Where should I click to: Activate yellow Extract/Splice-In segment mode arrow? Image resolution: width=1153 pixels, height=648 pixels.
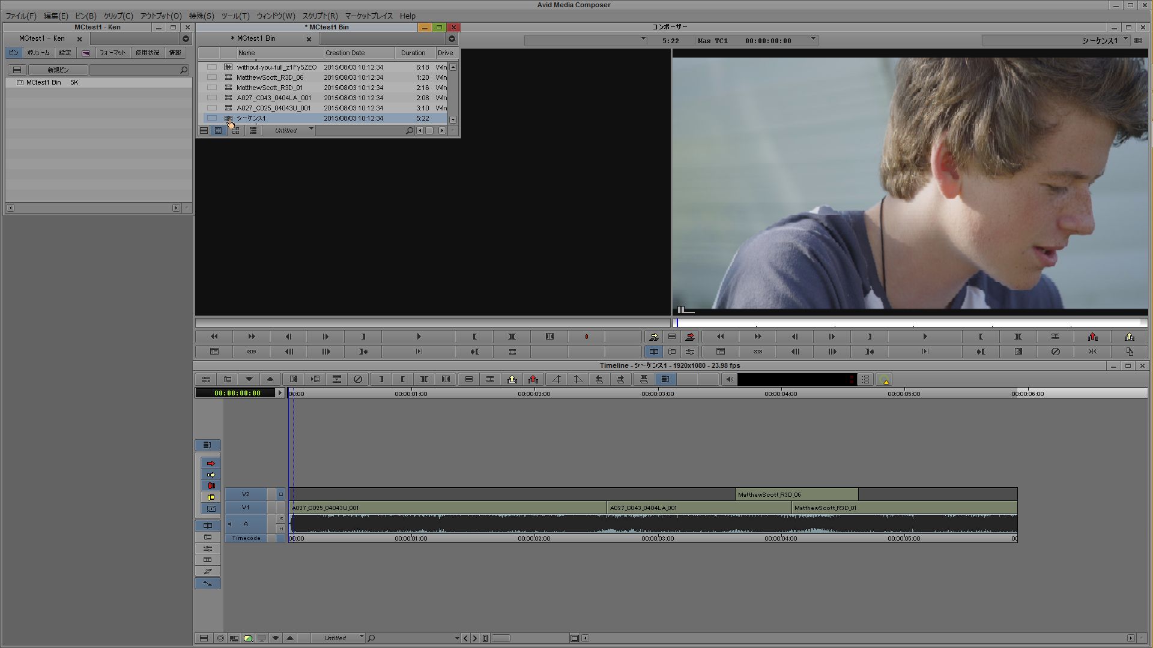point(211,475)
